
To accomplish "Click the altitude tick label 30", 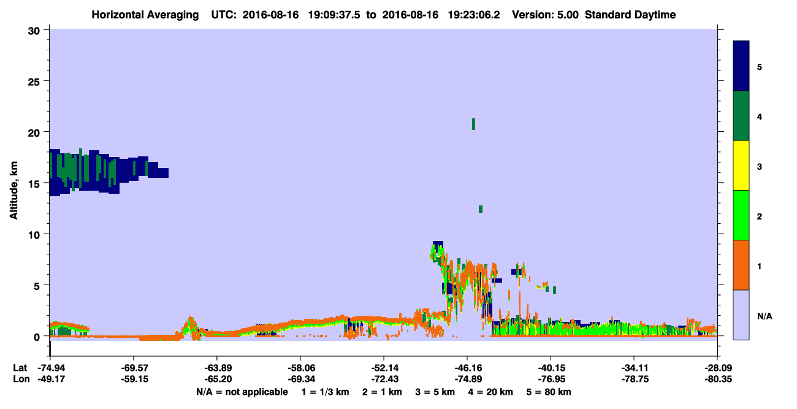I will coord(36,31).
